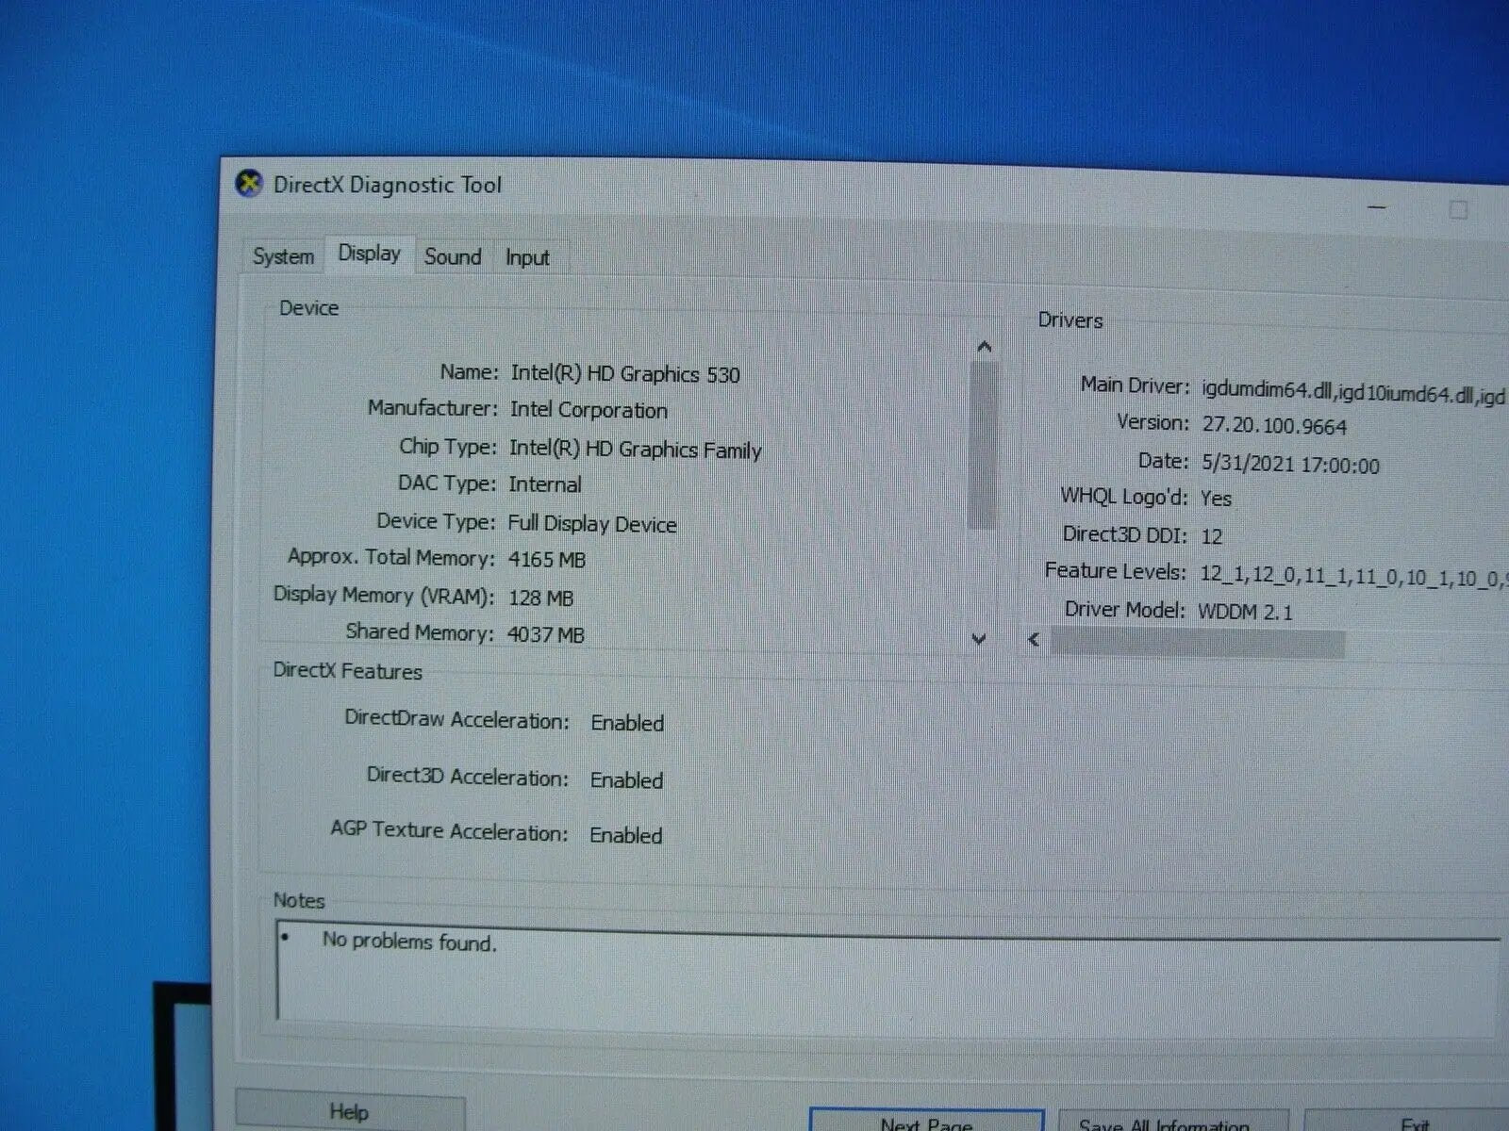Click the Drivers group label
This screenshot has height=1131, width=1509.
[x=1070, y=320]
